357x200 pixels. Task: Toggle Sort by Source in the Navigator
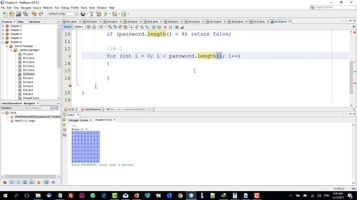[53, 182]
